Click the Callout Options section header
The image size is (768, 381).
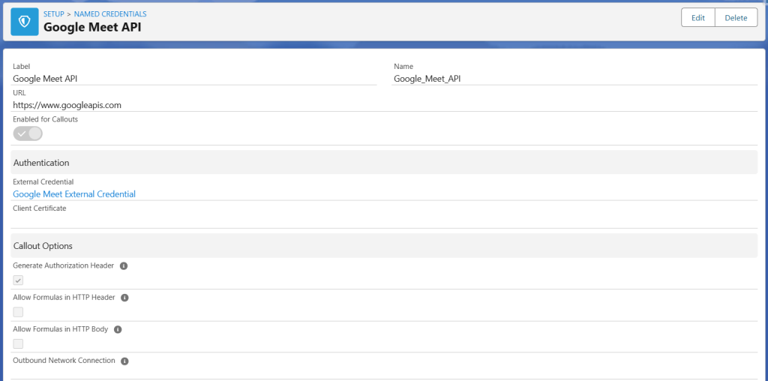(43, 246)
